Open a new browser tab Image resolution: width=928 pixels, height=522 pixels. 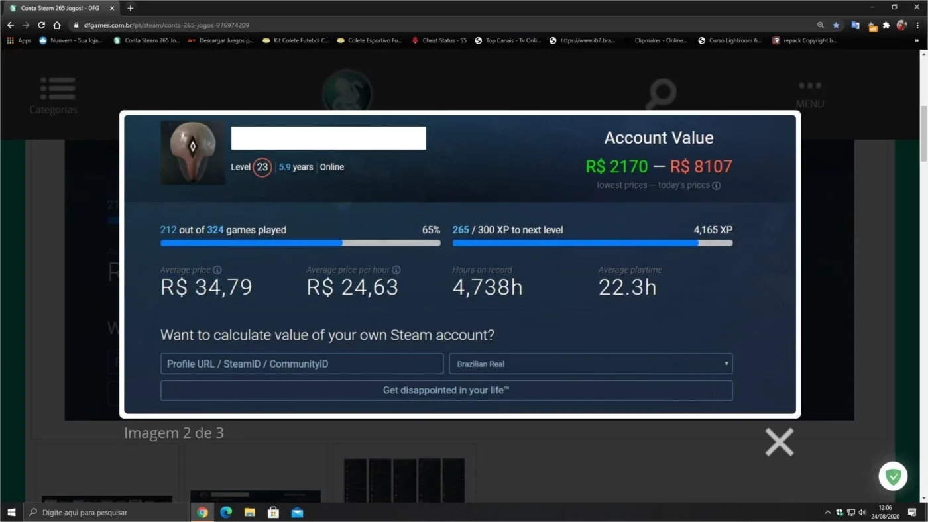[131, 8]
